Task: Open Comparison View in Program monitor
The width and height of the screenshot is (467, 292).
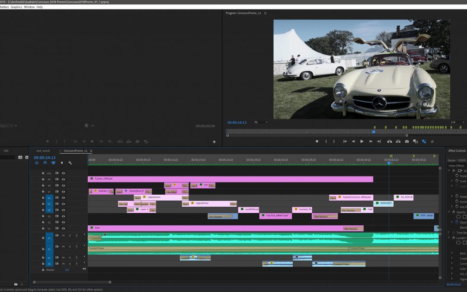Action: [415, 141]
